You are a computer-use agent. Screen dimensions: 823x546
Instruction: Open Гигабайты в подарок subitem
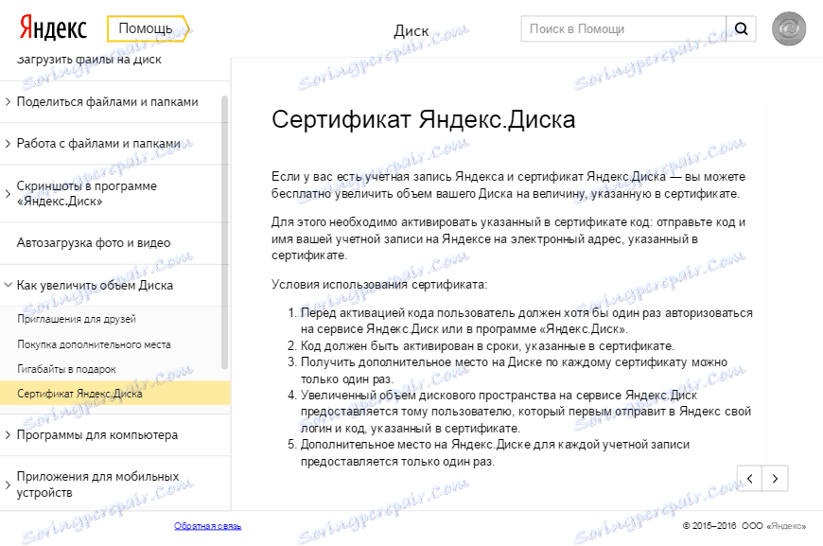click(x=66, y=369)
